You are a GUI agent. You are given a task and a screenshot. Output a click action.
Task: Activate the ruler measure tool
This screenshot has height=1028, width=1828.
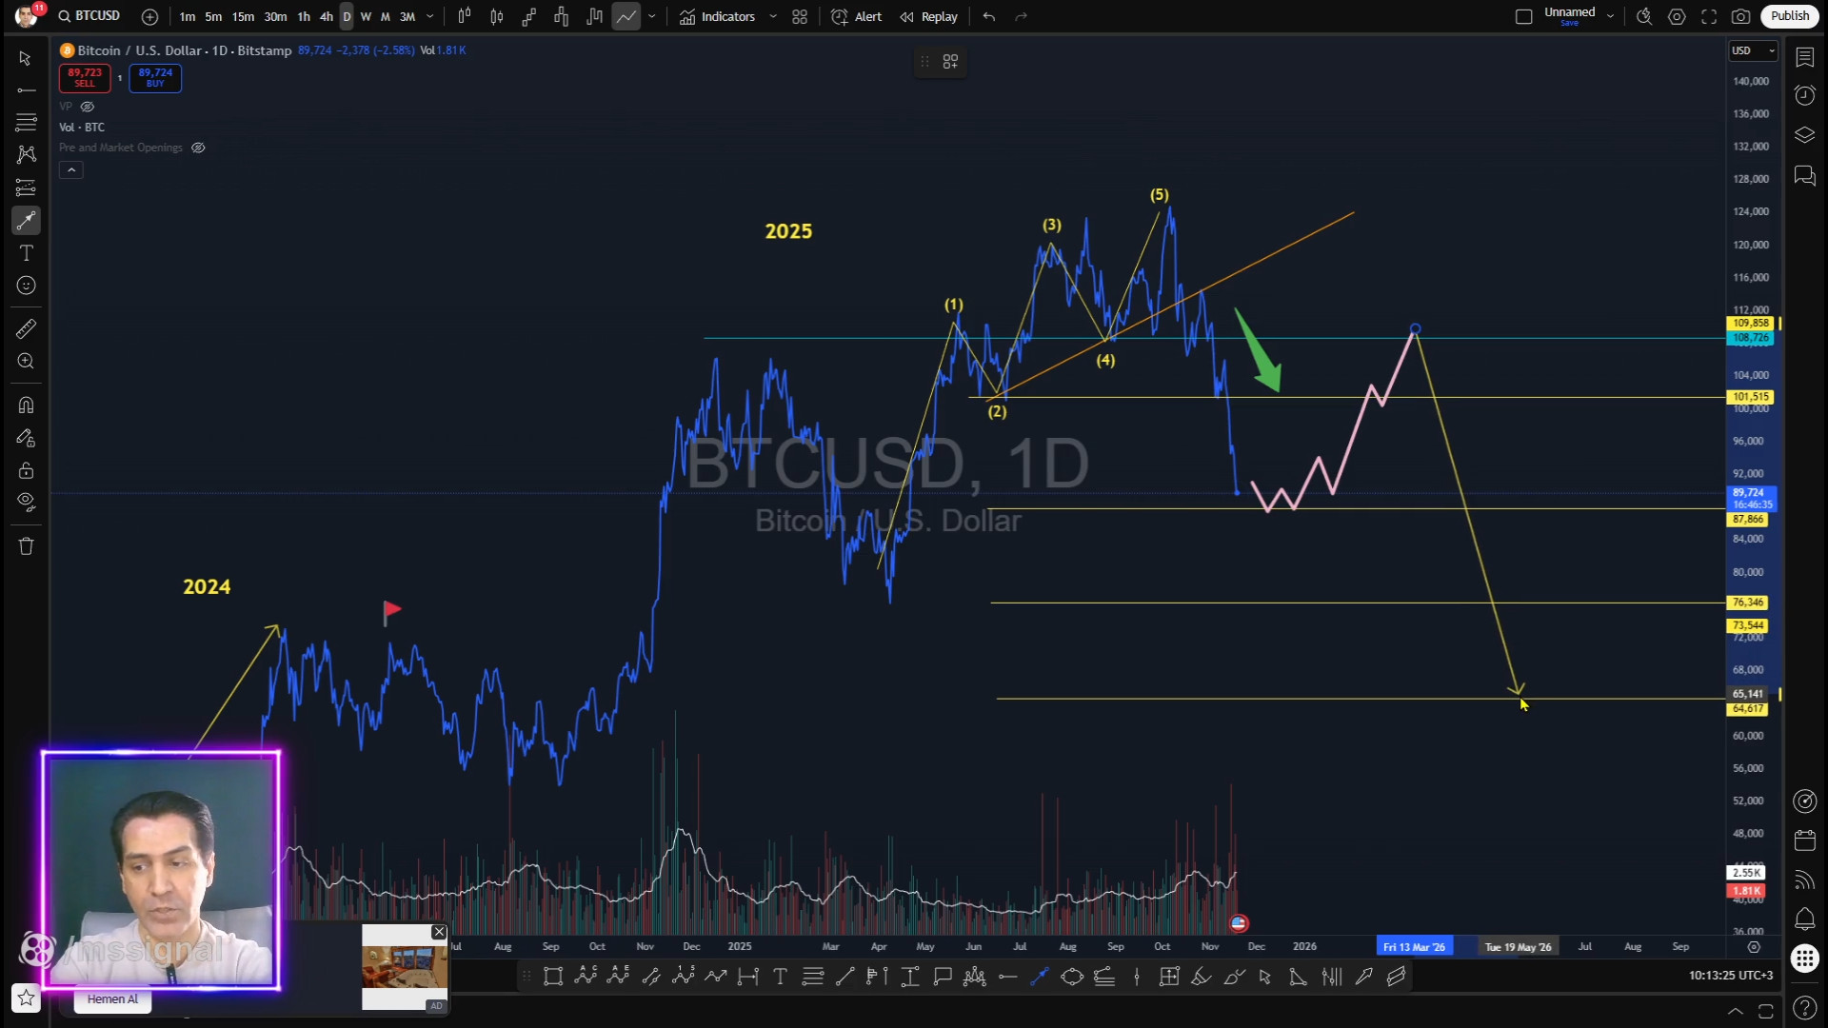26,329
